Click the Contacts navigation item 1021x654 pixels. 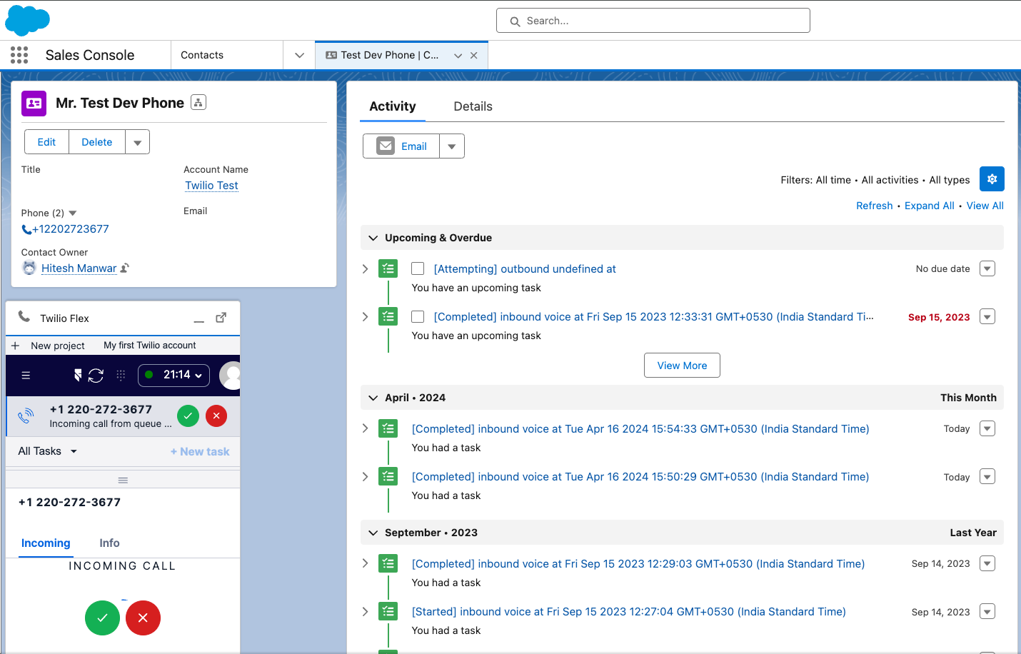click(202, 55)
